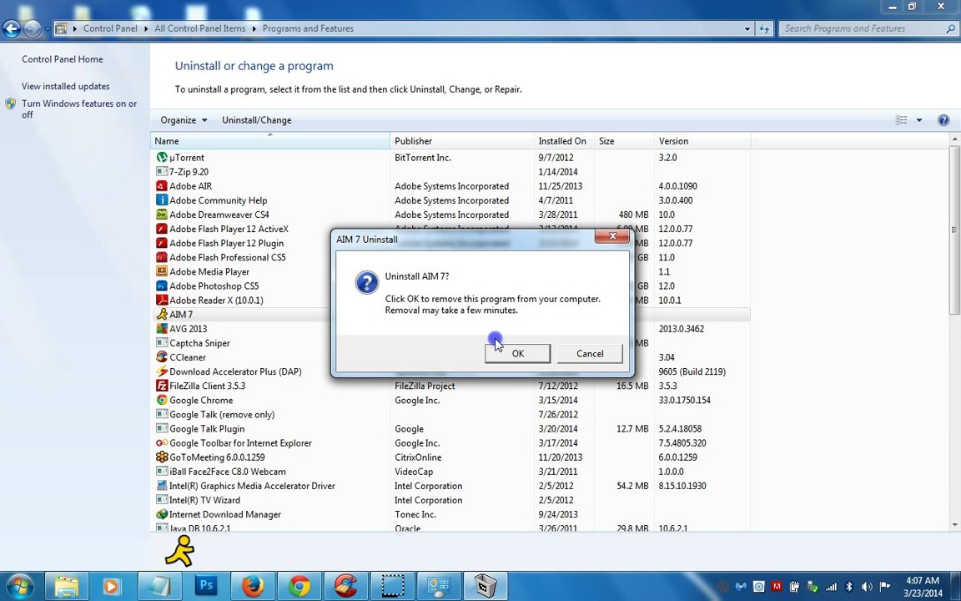Click Uninstall/Change in the toolbar
This screenshot has width=961, height=601.
(256, 120)
